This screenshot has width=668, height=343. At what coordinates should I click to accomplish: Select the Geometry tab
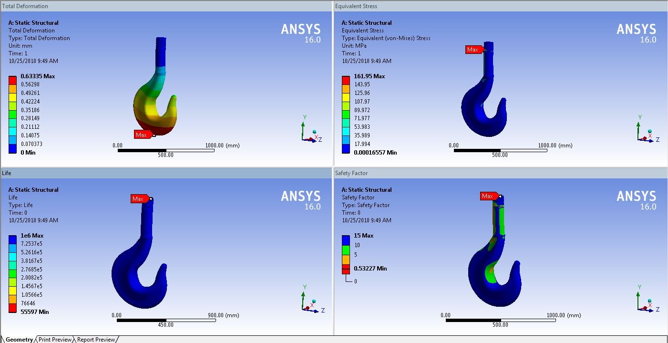[x=19, y=340]
